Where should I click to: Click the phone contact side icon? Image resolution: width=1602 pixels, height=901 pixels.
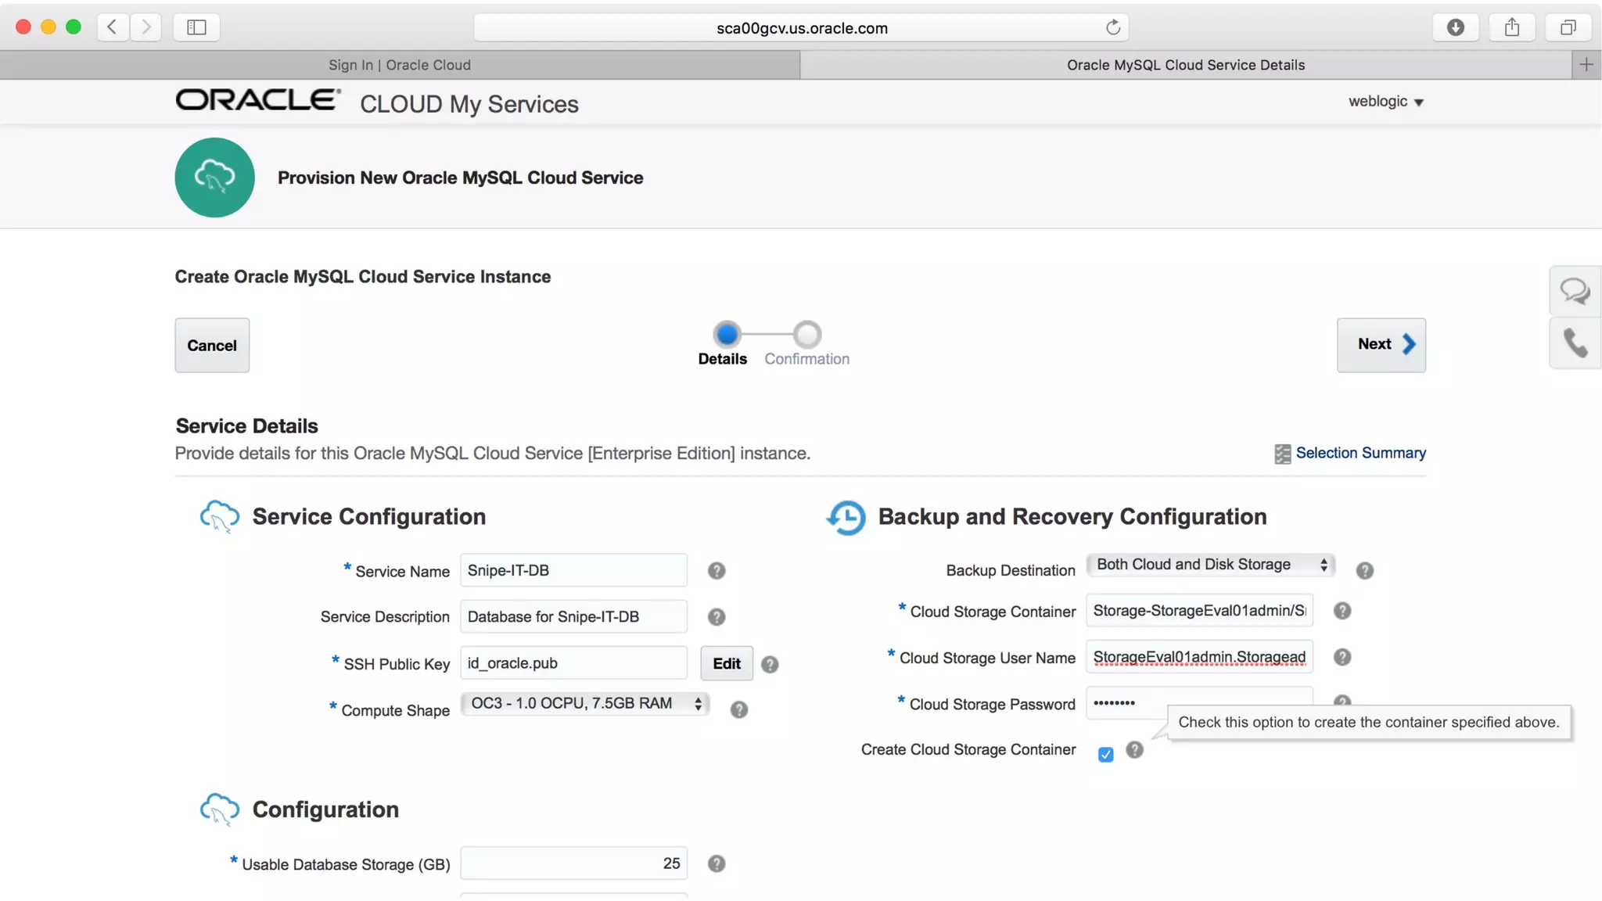1575,343
